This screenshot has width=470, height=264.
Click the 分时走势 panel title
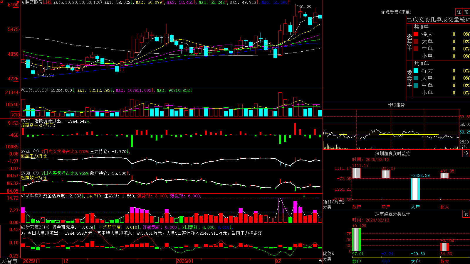pos(396,105)
